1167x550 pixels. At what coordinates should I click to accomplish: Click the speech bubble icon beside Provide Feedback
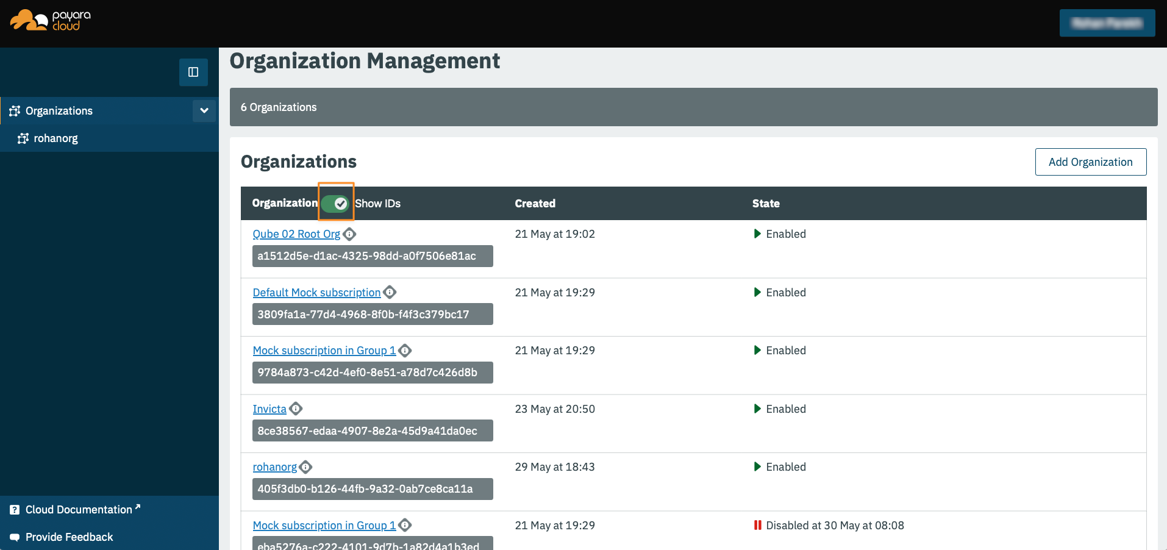14,537
